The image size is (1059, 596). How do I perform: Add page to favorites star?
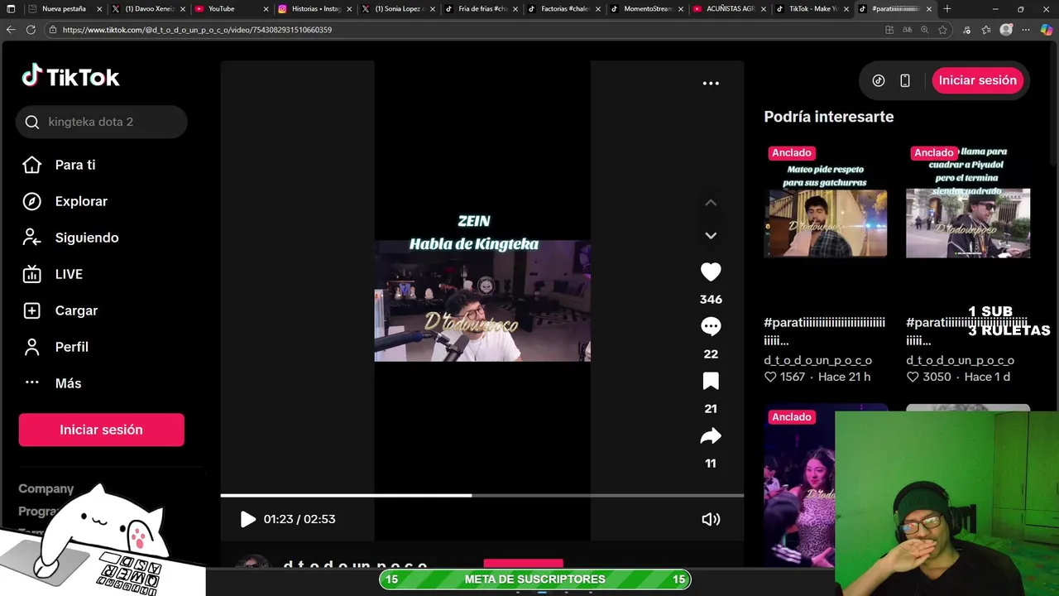point(942,30)
